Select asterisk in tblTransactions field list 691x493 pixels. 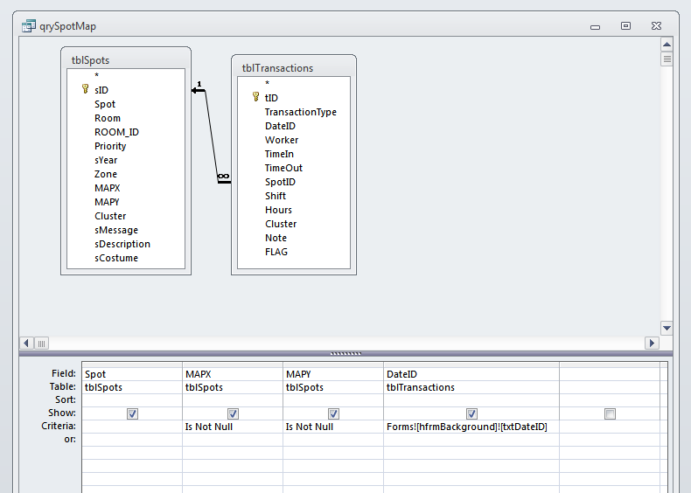(x=267, y=84)
